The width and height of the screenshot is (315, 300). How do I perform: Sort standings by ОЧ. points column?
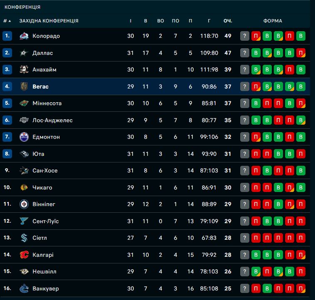pos(228,21)
